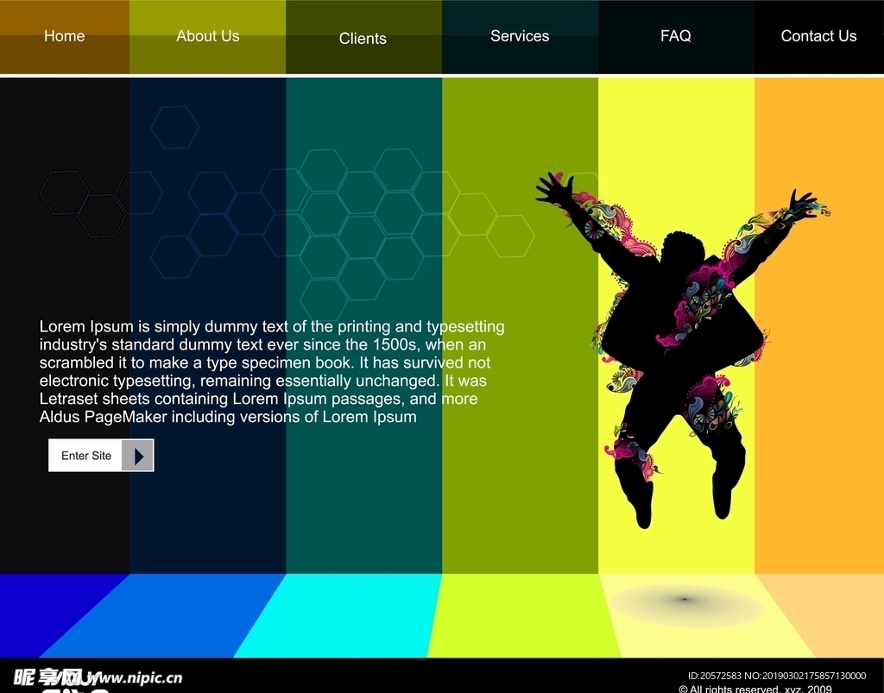Click the Home navigation item
Image resolution: width=884 pixels, height=693 pixels.
click(x=65, y=36)
